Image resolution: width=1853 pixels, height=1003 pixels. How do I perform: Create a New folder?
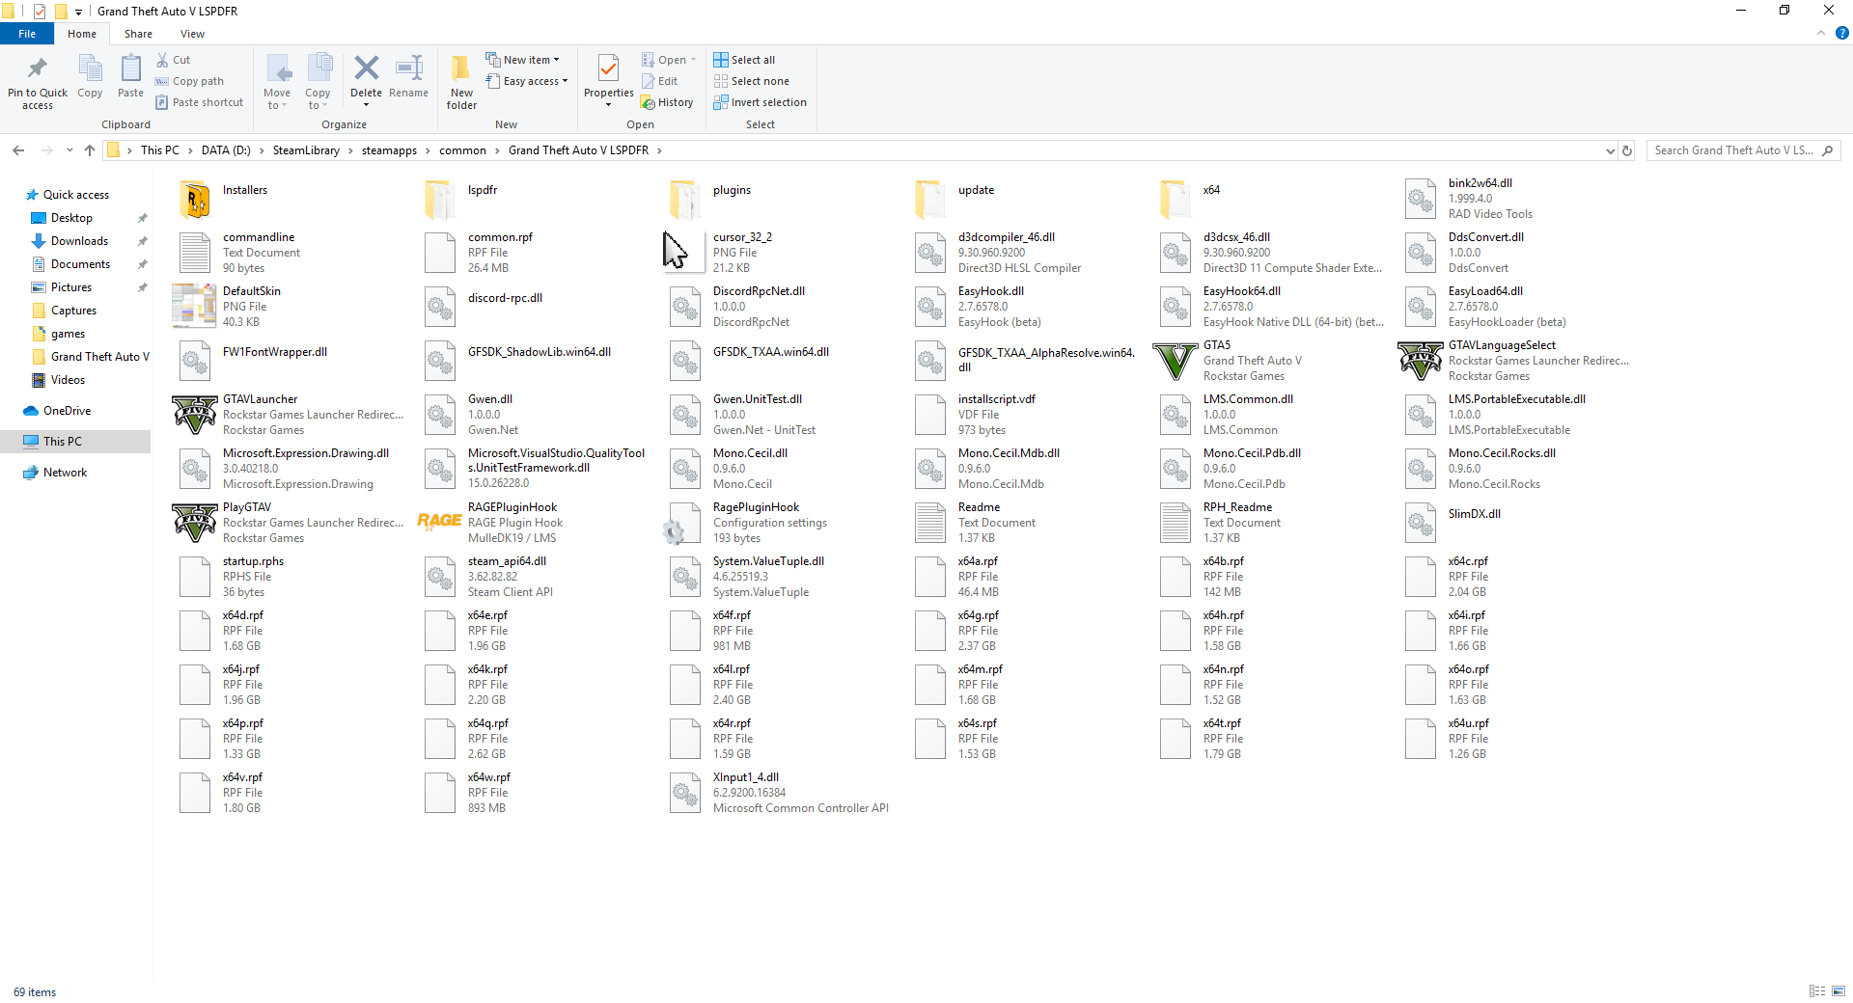click(461, 81)
